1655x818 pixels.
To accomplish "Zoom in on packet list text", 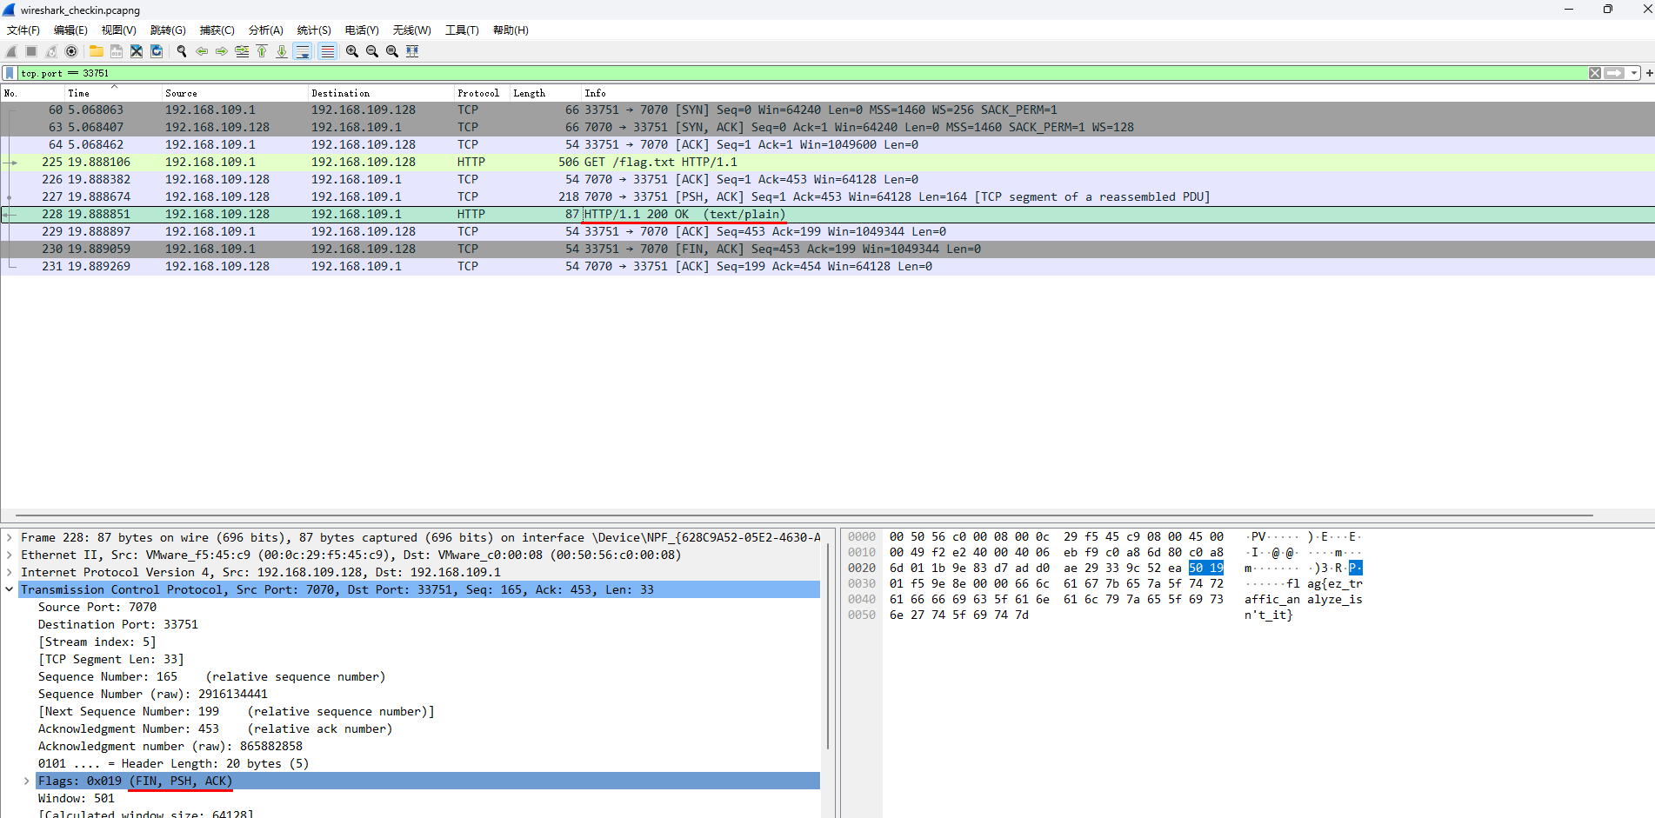I will tap(352, 51).
